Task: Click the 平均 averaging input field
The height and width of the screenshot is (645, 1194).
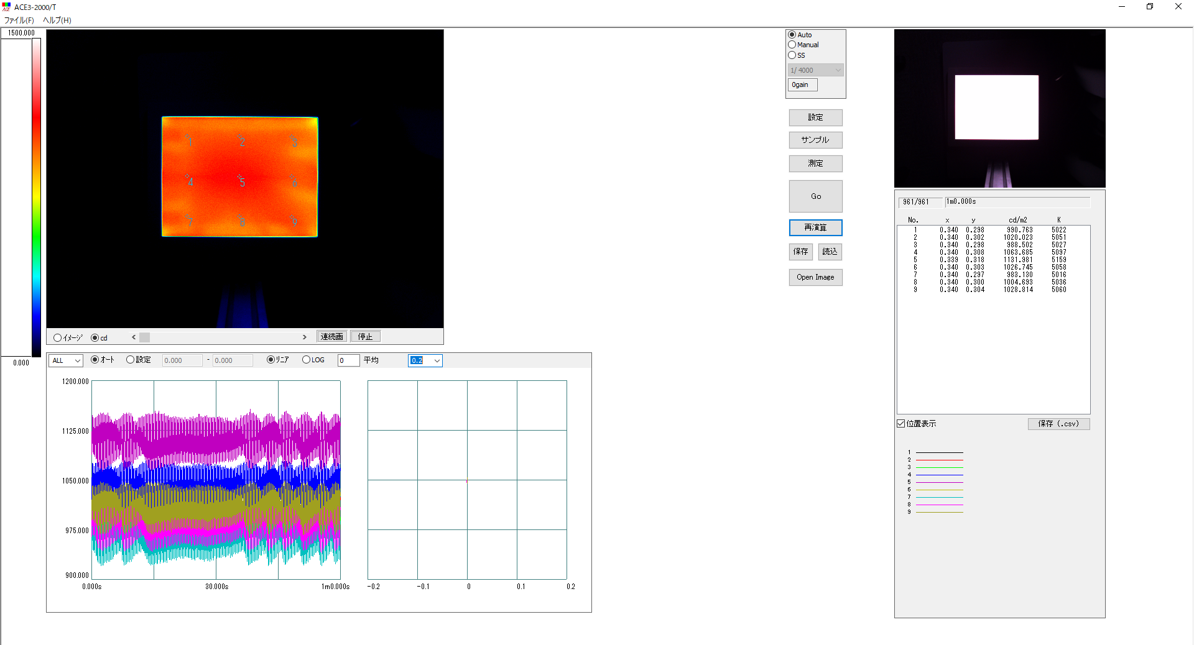Action: click(348, 360)
